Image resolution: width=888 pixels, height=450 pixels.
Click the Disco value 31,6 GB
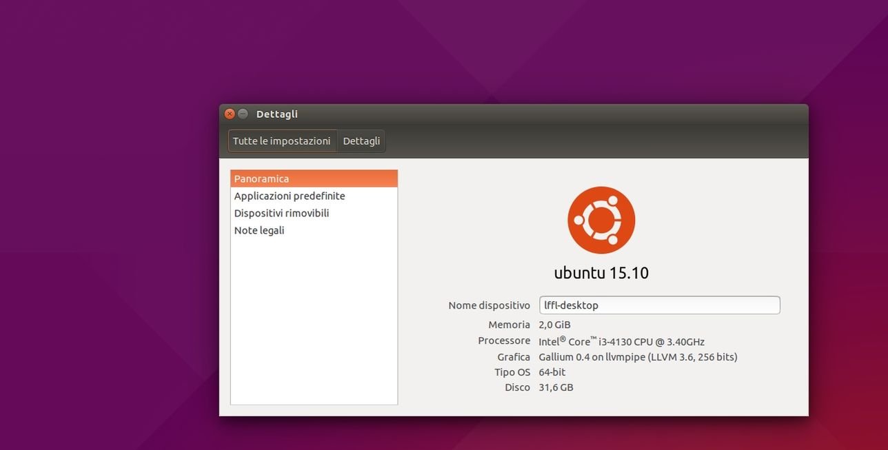click(556, 387)
